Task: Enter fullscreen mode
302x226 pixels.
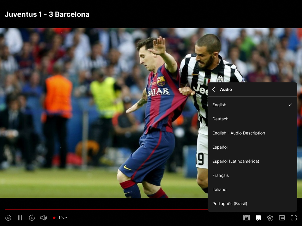Action: [294, 218]
